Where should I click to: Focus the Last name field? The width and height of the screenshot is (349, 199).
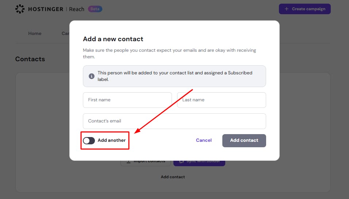coord(222,100)
